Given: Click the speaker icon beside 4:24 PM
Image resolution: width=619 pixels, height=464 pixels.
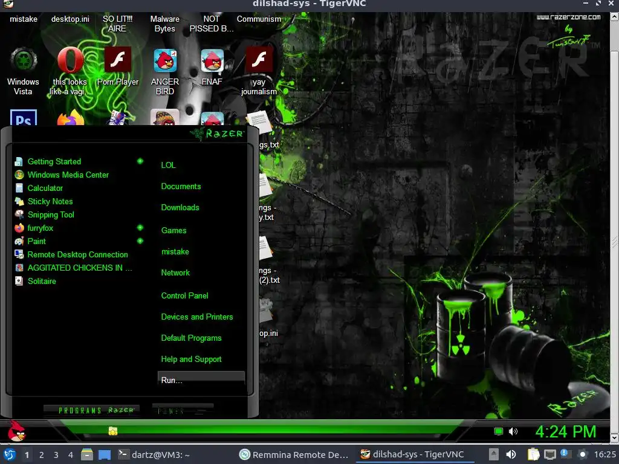Looking at the screenshot, I should coord(513,431).
